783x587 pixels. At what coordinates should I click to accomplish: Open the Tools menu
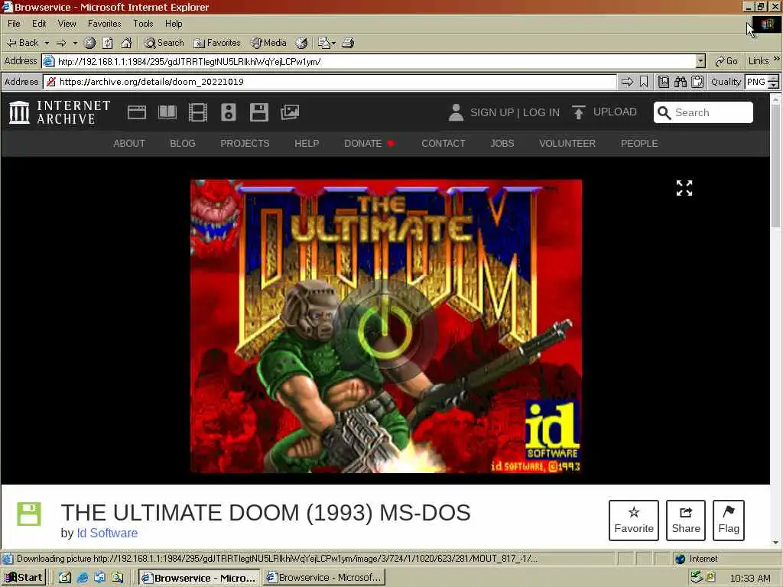(143, 24)
